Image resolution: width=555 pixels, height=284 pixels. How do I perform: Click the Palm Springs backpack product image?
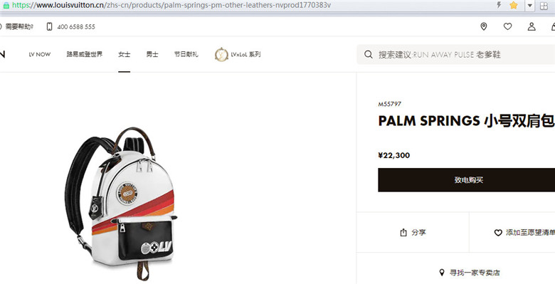click(x=120, y=204)
